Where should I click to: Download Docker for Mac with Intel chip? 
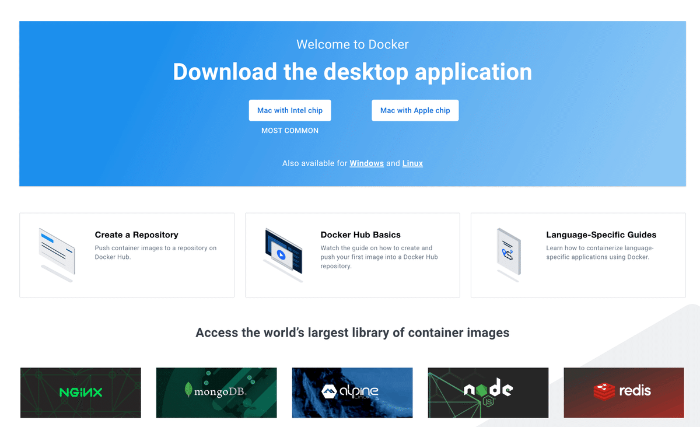(290, 110)
